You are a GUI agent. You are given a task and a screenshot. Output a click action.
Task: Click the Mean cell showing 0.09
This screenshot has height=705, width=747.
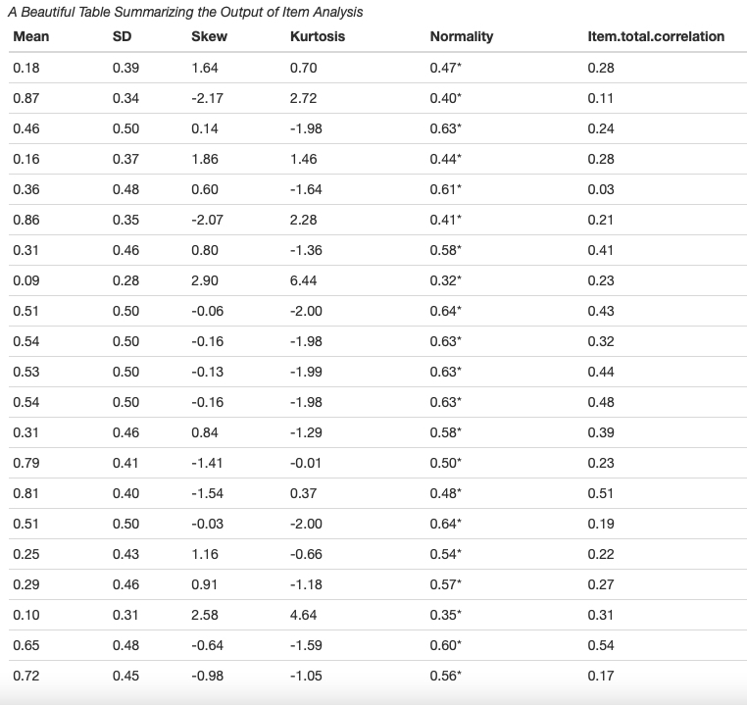26,280
